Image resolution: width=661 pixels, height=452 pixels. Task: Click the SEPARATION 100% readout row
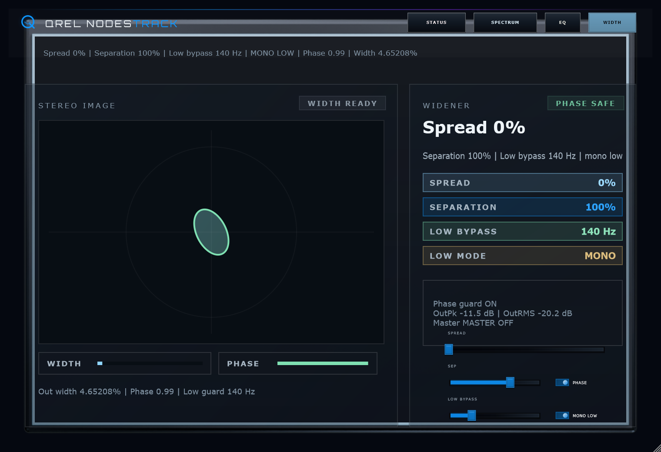(523, 207)
